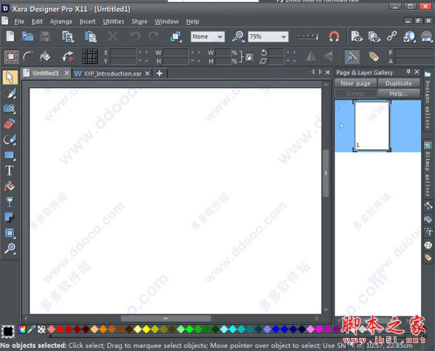
Task: Click the New page button
Action: [355, 83]
